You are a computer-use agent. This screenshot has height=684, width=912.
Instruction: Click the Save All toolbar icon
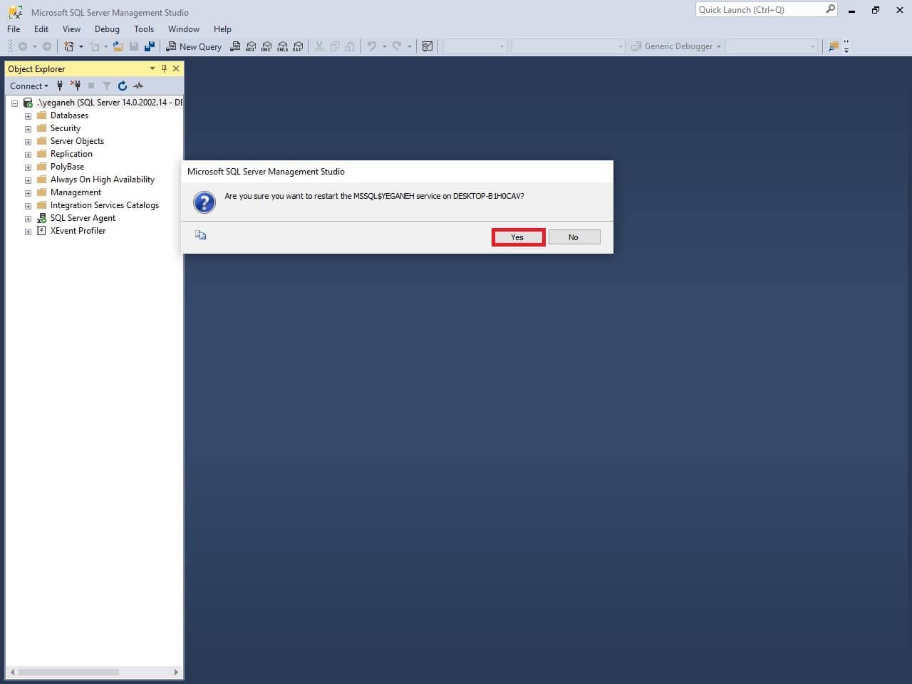pos(150,46)
